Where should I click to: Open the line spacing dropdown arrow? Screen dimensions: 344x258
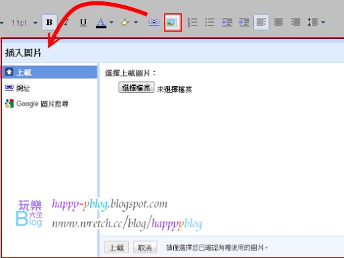coord(323,22)
